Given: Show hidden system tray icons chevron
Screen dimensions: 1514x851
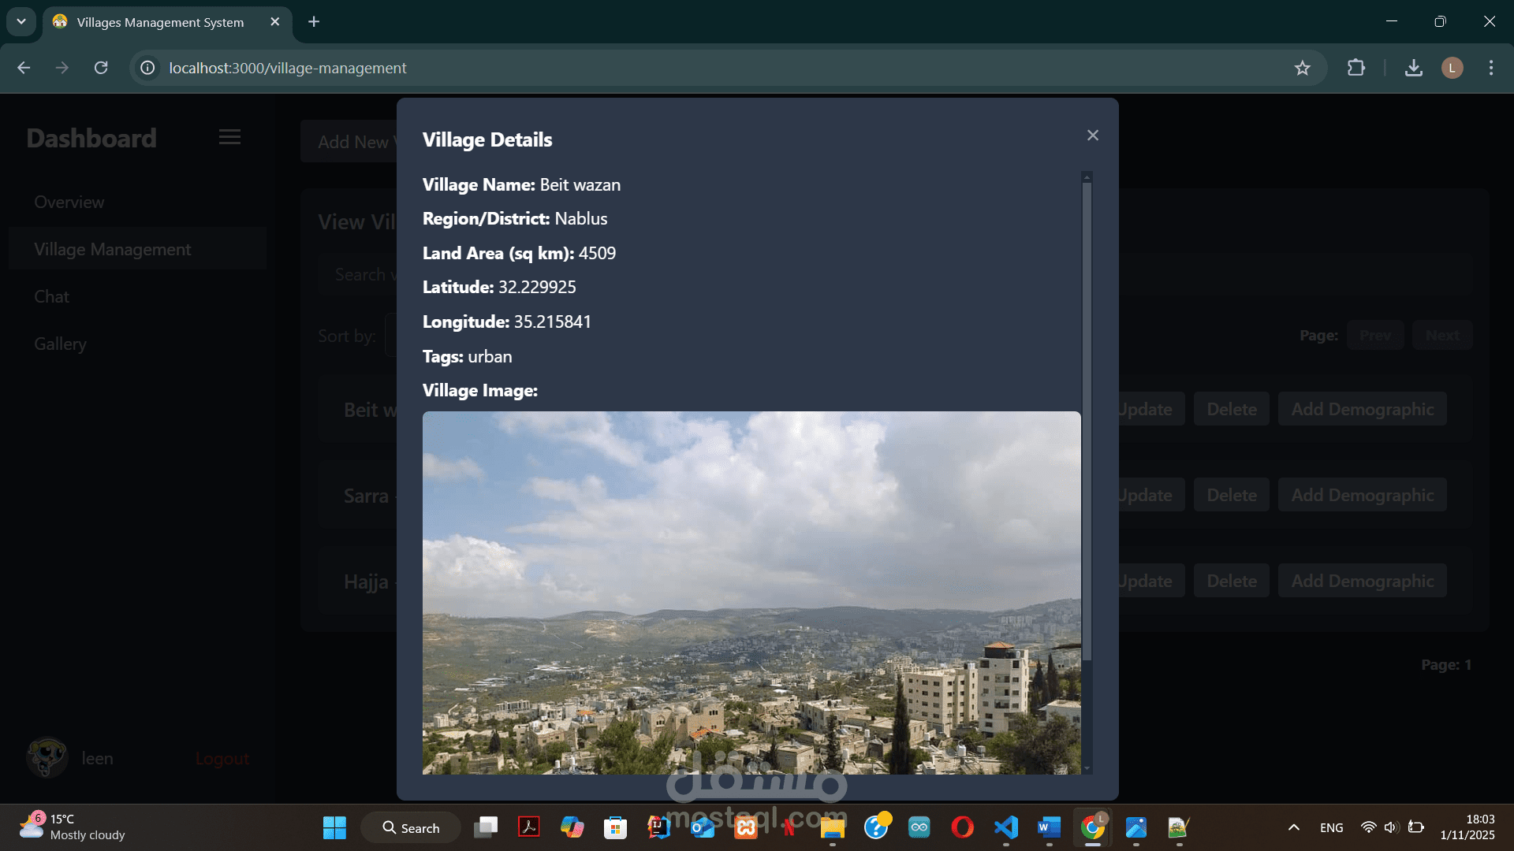Looking at the screenshot, I should (x=1293, y=827).
